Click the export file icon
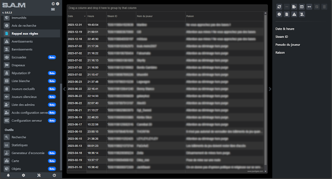This screenshot has height=179, width=332. pyautogui.click(x=294, y=7)
